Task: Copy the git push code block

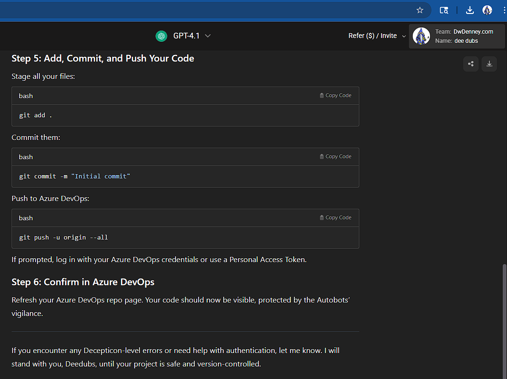Action: click(336, 217)
